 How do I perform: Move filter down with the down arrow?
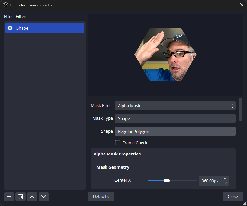(44, 197)
